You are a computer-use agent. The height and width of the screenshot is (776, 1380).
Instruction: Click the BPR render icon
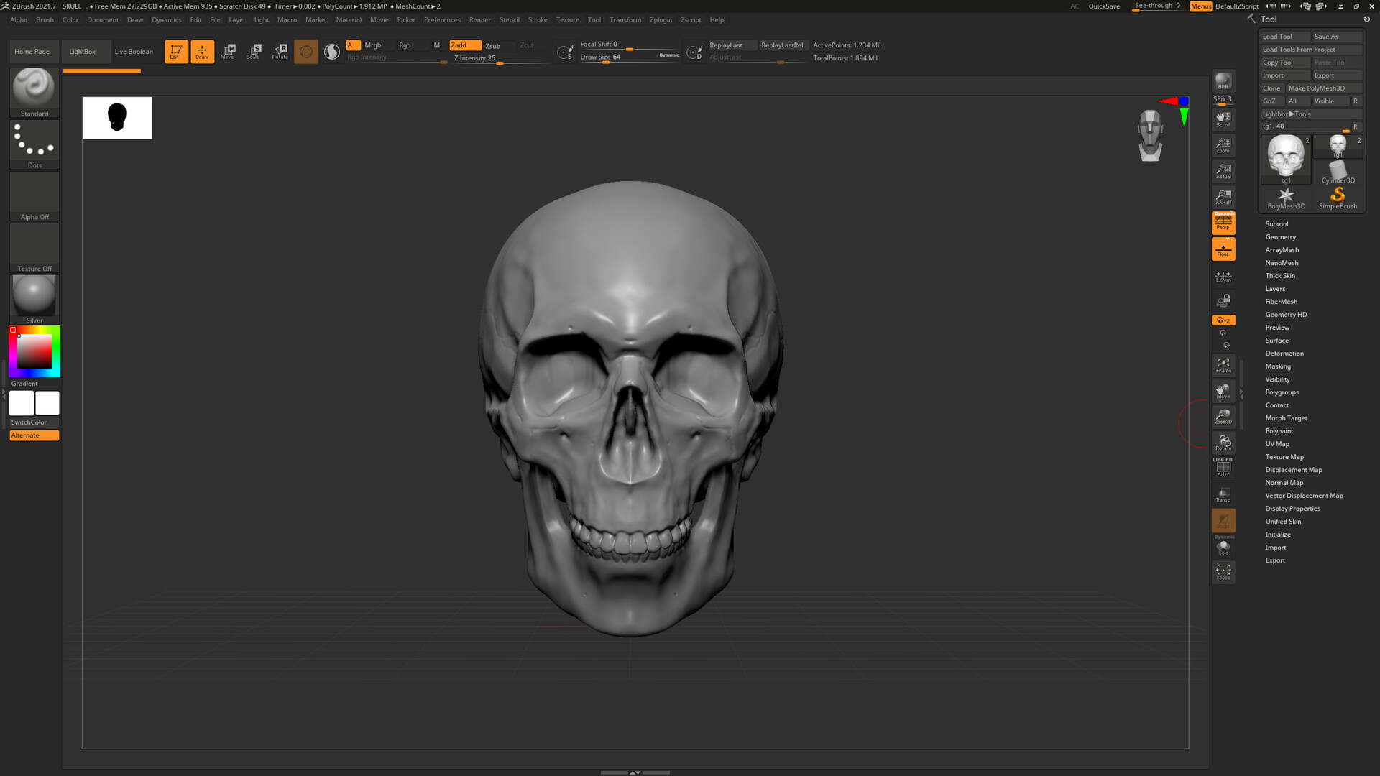[1223, 80]
